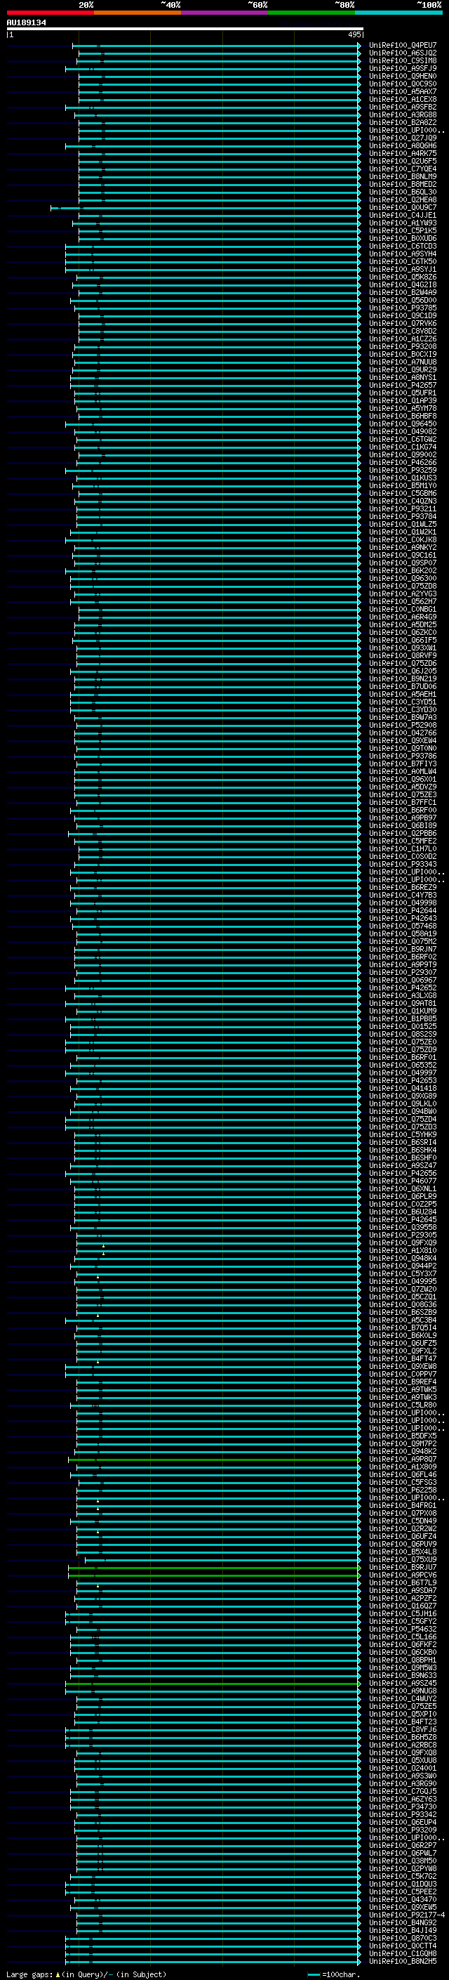Open the hit UniRef100_P46266
The width and height of the screenshot is (449, 1980).
click(403, 462)
